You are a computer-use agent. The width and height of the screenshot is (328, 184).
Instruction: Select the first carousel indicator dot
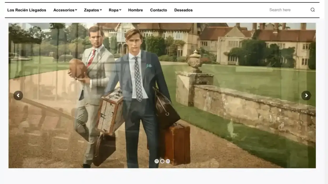pyautogui.click(x=157, y=161)
